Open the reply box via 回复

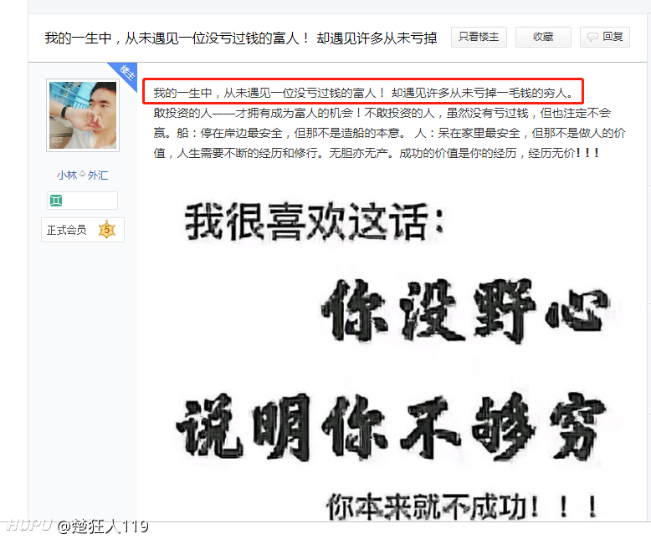click(x=604, y=38)
